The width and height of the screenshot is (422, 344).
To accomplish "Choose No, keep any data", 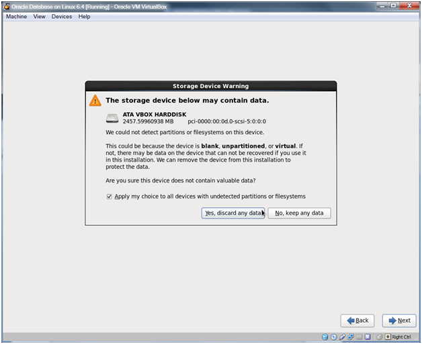I will (x=299, y=213).
